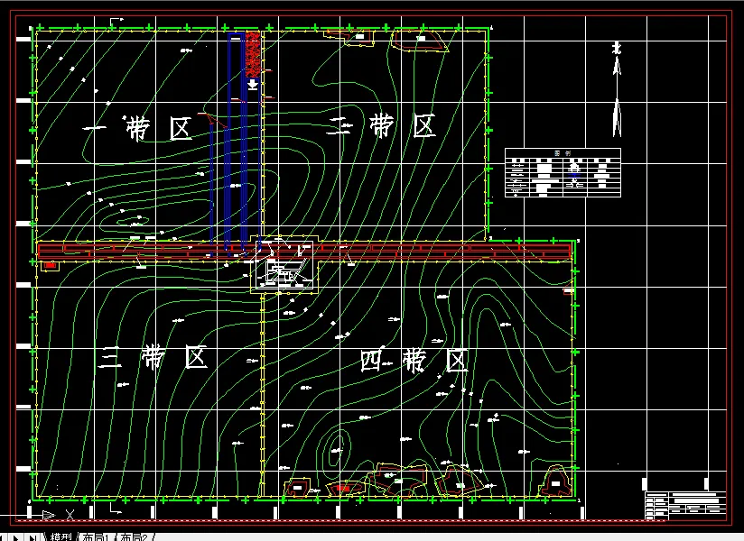Click the jump-to-last-tab arrow icon
Image resolution: width=744 pixels, height=541 pixels.
(33, 537)
